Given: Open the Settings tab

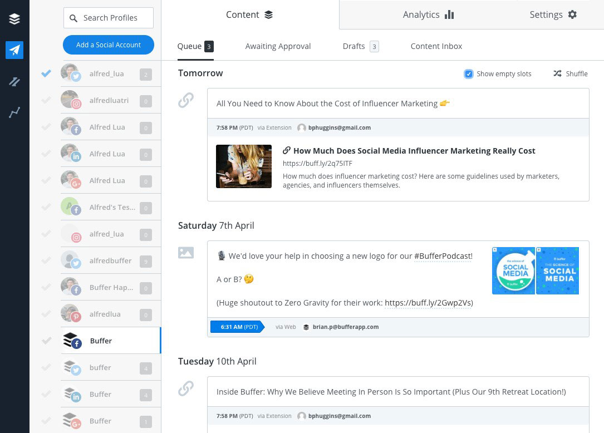Looking at the screenshot, I should (x=553, y=15).
